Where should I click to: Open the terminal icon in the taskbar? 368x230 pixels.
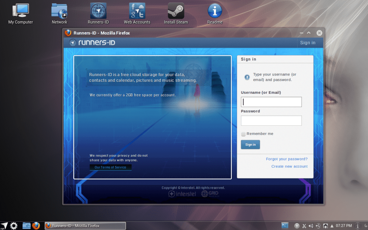coord(285,226)
